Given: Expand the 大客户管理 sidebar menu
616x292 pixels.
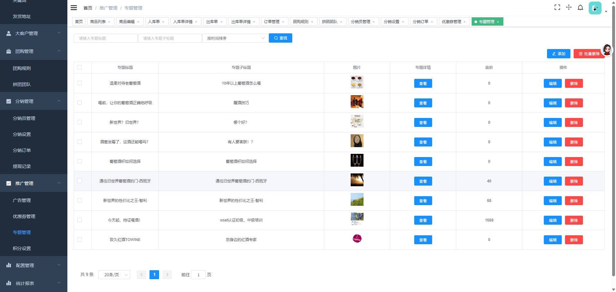Looking at the screenshot, I should point(34,33).
